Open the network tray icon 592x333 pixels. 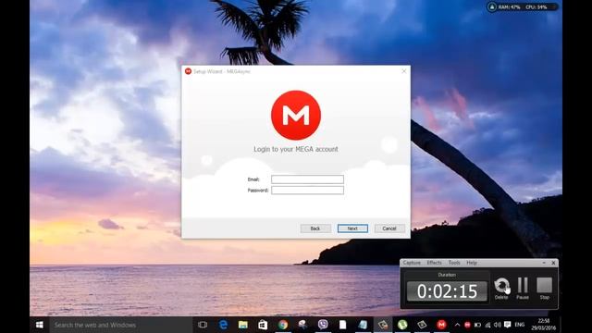pyautogui.click(x=487, y=325)
